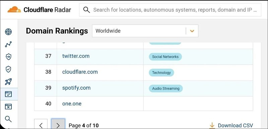This screenshot has width=268, height=129.
Task: Open cloudflare.com domain link
Action: pos(80,72)
